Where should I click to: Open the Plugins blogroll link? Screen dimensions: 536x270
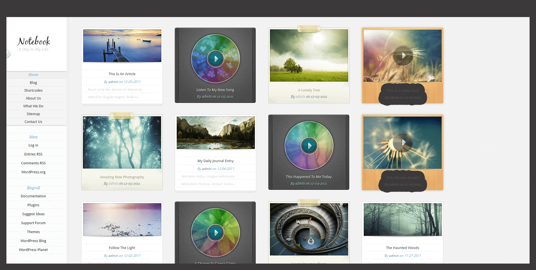(x=33, y=205)
